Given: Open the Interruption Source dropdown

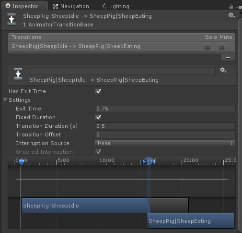Looking at the screenshot, I should pyautogui.click(x=165, y=143).
